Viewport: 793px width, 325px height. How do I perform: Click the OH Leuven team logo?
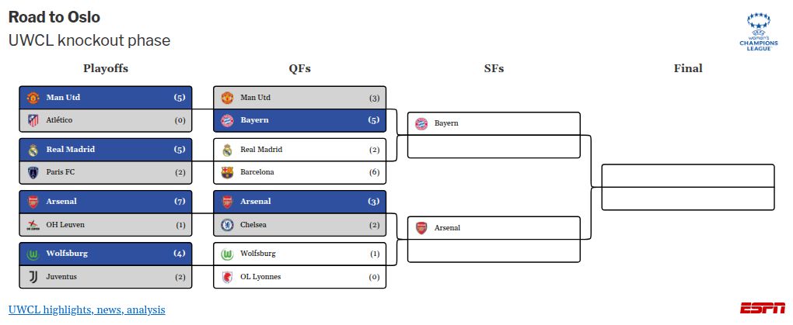click(x=33, y=224)
